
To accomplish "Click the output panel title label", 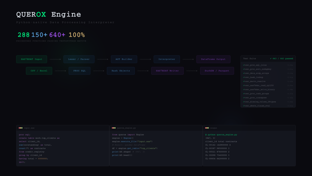I will [x=214, y=128].
